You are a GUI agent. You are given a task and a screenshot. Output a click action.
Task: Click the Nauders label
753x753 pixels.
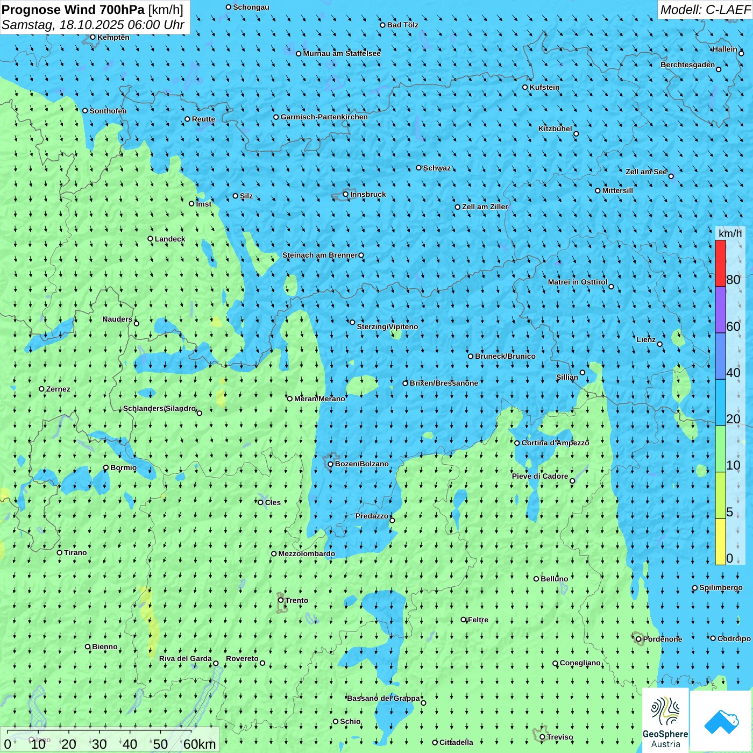coord(117,319)
